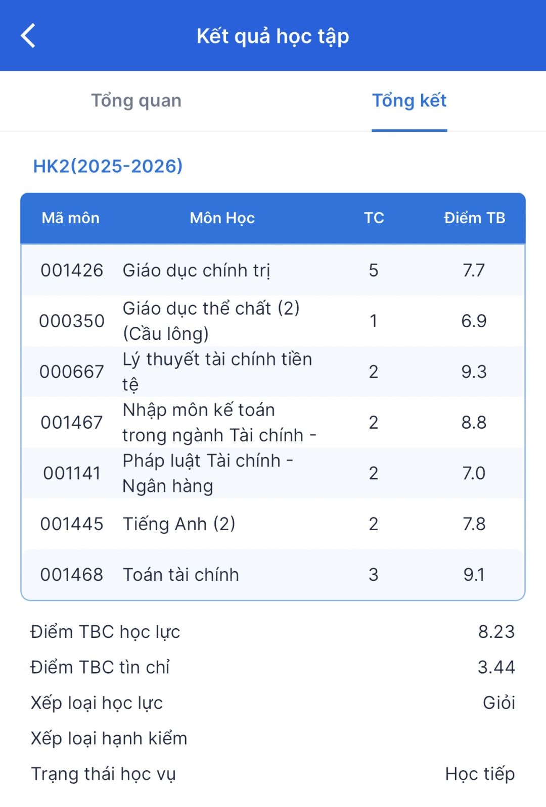Click course code 001426
Screen dimensions: 546x807
(72, 270)
